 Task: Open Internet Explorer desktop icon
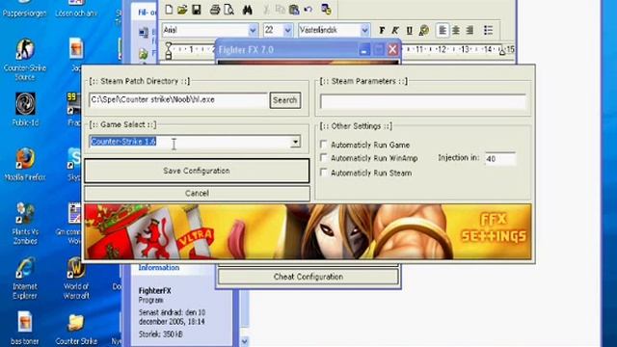click(x=25, y=279)
